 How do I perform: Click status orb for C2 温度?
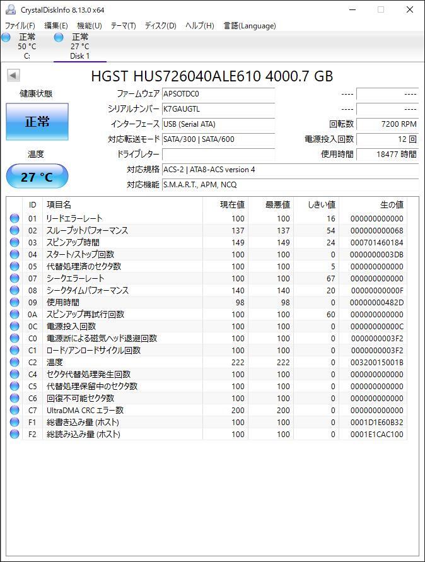pyautogui.click(x=15, y=362)
